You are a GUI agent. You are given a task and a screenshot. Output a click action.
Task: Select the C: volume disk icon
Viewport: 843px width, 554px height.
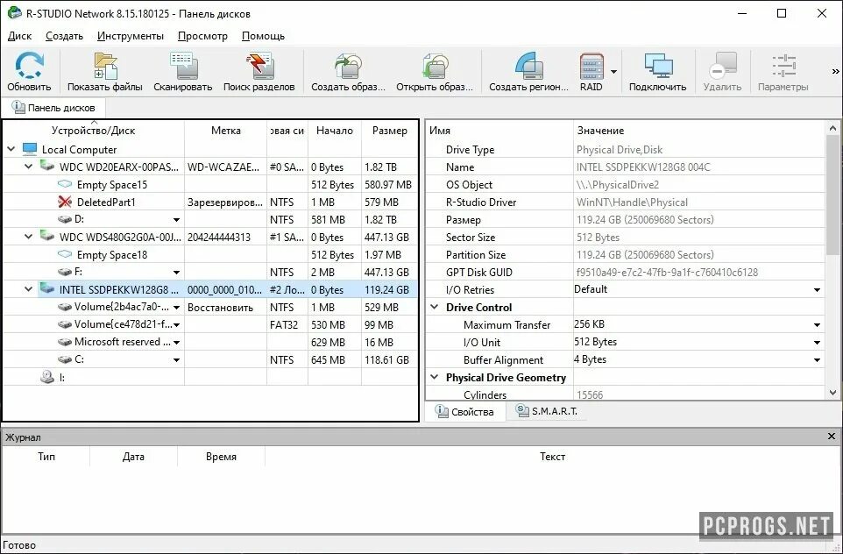pos(65,359)
